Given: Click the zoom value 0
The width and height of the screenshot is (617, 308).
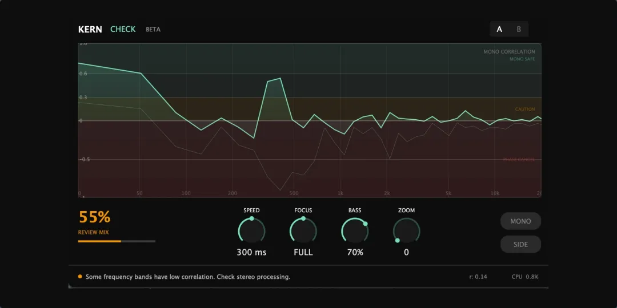Looking at the screenshot, I should coord(407,252).
